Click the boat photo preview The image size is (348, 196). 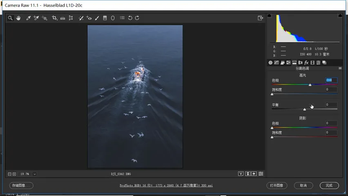pyautogui.click(x=135, y=96)
